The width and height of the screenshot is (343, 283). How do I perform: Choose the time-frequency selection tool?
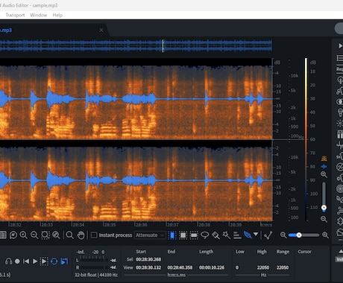click(183, 235)
